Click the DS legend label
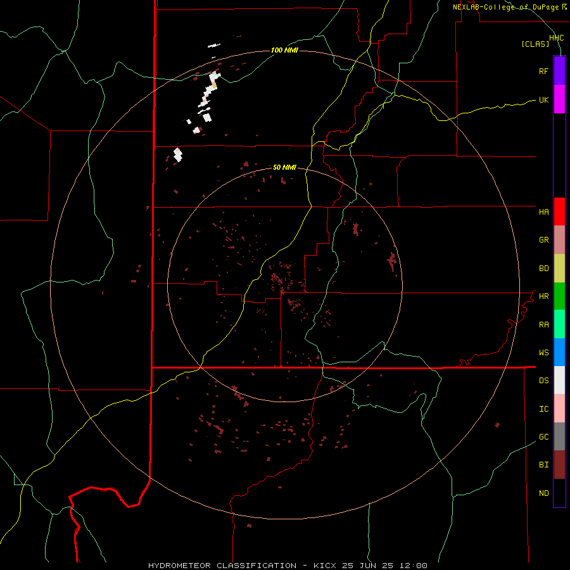The height and width of the screenshot is (570, 570). [543, 381]
